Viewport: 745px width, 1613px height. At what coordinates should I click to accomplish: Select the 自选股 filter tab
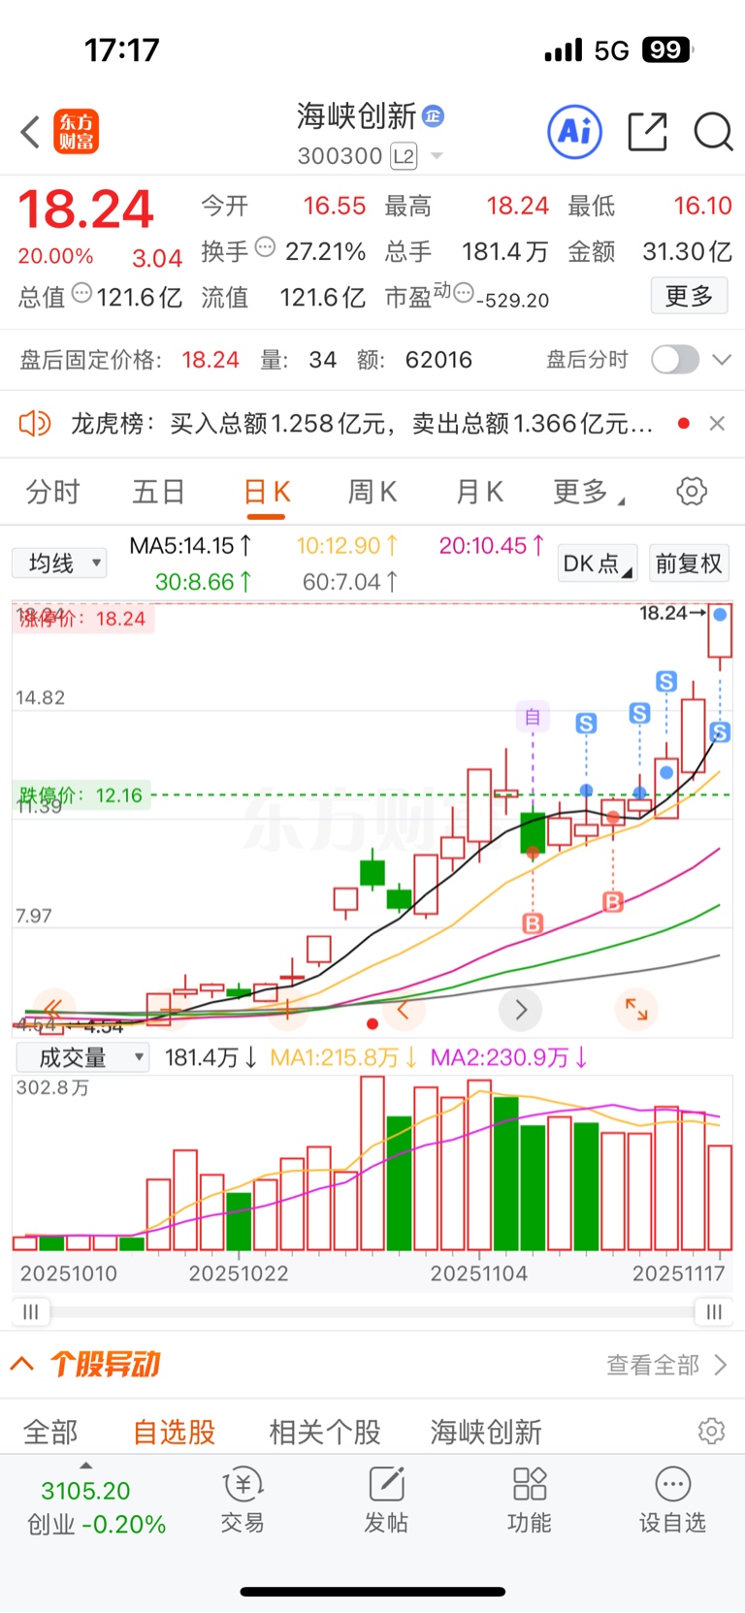175,1432
